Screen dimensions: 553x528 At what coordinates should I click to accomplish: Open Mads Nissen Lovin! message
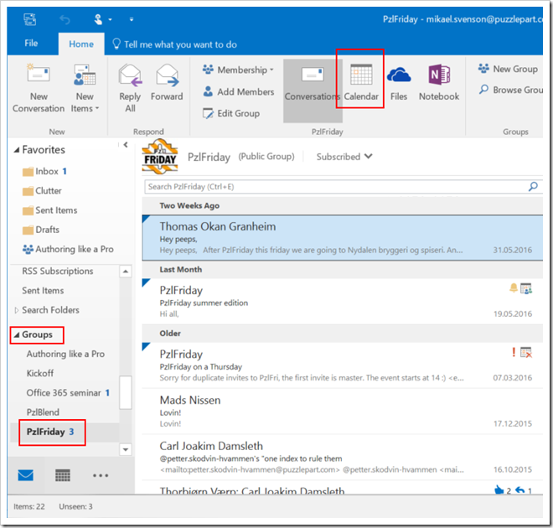(342, 412)
